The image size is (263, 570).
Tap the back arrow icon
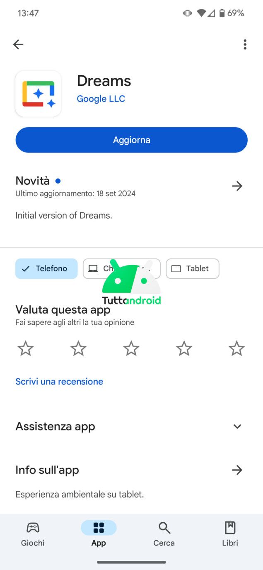[x=18, y=44]
